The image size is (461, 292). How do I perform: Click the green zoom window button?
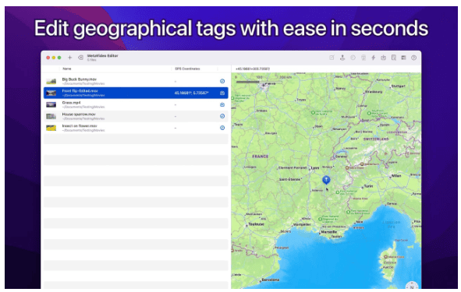click(x=59, y=58)
